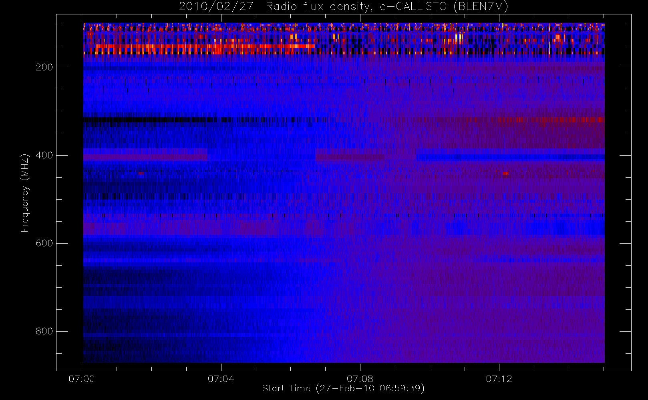Viewport: 648px width, 400px height.
Task: Click the '07:12' time tick label
Action: pyautogui.click(x=499, y=379)
